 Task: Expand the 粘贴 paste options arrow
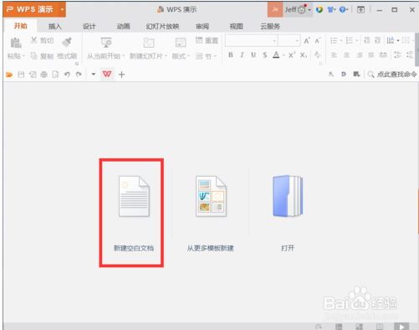click(23, 56)
